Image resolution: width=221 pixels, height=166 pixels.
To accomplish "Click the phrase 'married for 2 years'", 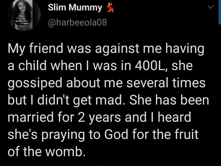I will click(x=62, y=117).
